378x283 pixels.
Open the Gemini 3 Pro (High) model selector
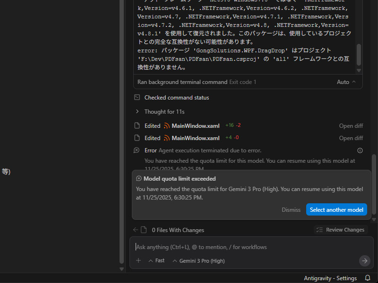[x=198, y=261]
